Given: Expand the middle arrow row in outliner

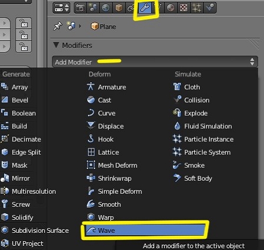Looking at the screenshot, I should click(4, 35).
